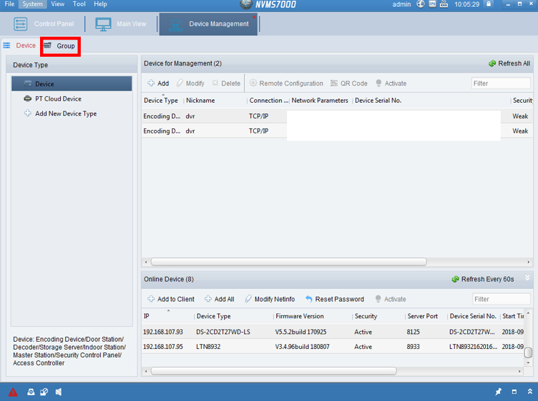Click the Online Device filter field

click(x=501, y=299)
